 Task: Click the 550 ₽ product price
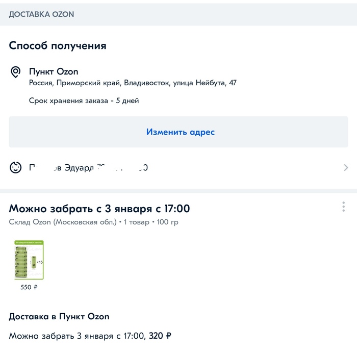pyautogui.click(x=29, y=287)
